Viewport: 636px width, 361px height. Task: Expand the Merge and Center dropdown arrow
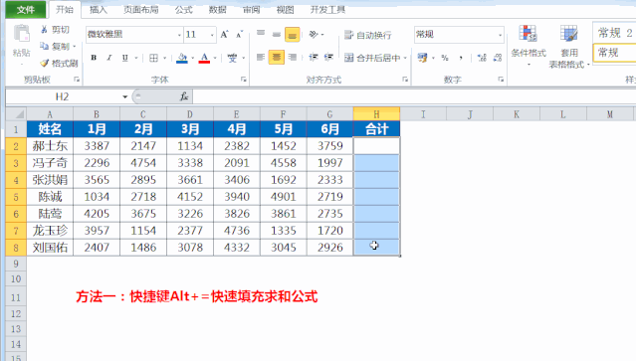[x=405, y=58]
